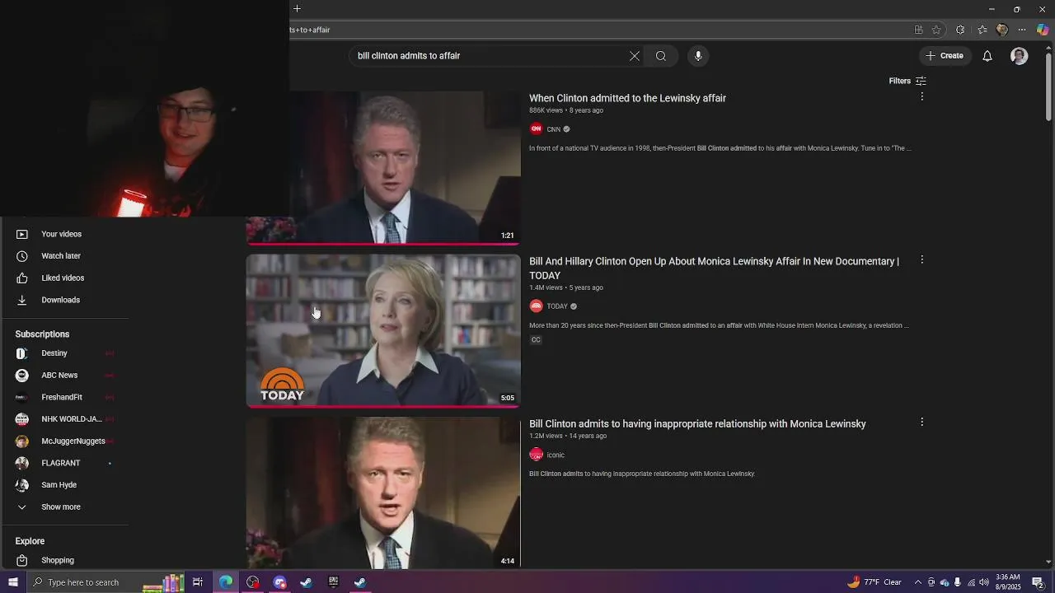1055x593 pixels.
Task: Click the magnifier search button
Action: point(661,56)
